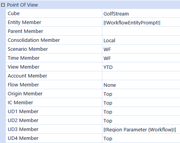Select the Scenario Member WF value
This screenshot has height=143, width=180.
[141, 49]
